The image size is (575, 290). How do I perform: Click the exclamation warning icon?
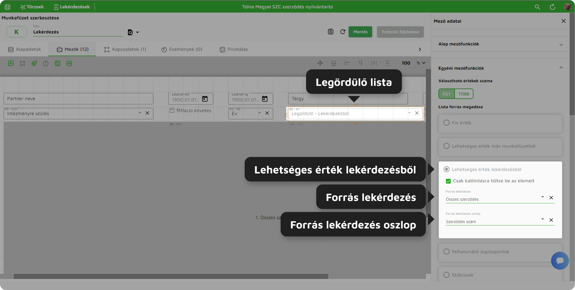(x=46, y=63)
